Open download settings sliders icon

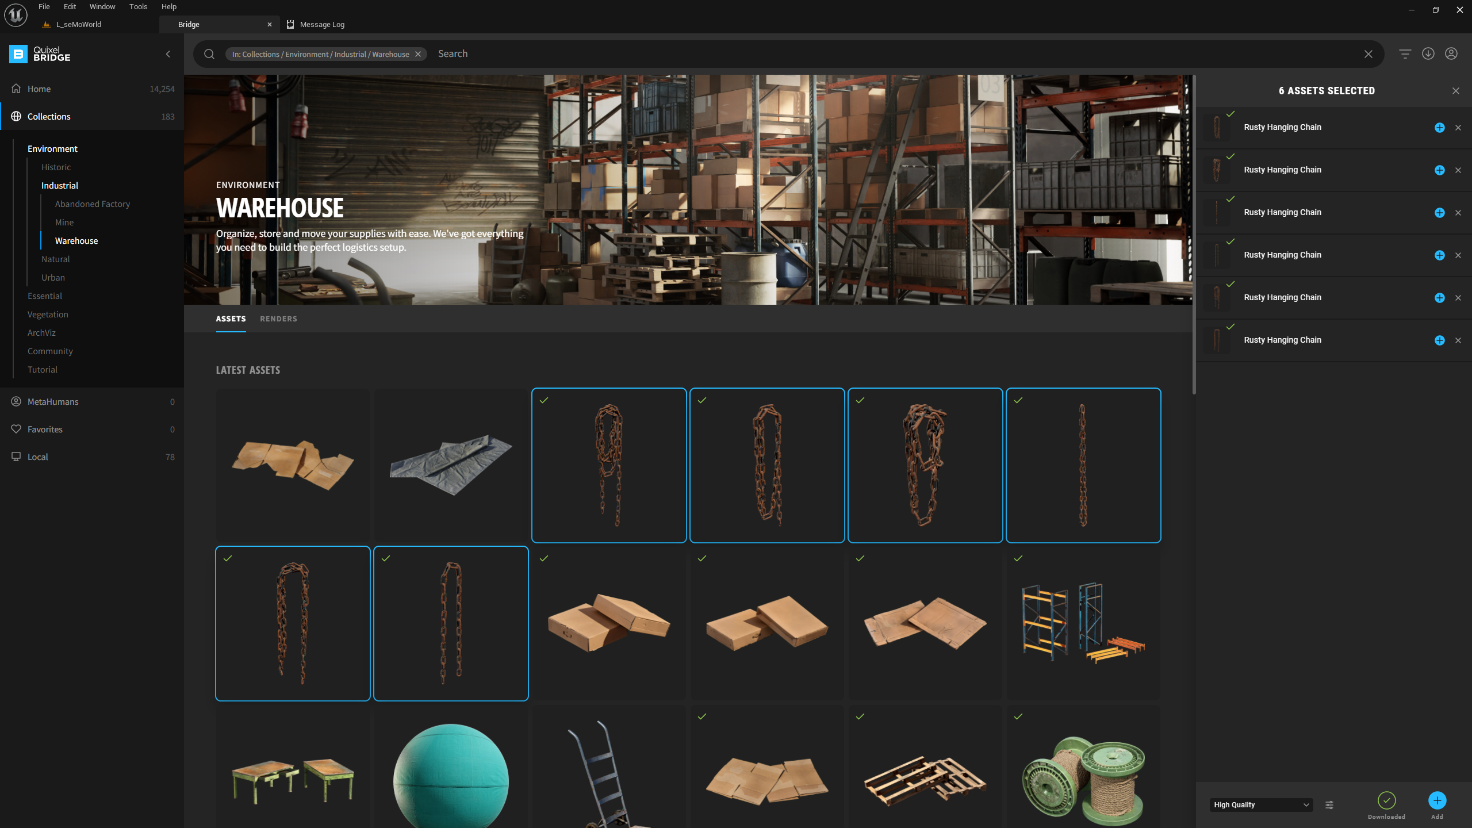pyautogui.click(x=1329, y=805)
